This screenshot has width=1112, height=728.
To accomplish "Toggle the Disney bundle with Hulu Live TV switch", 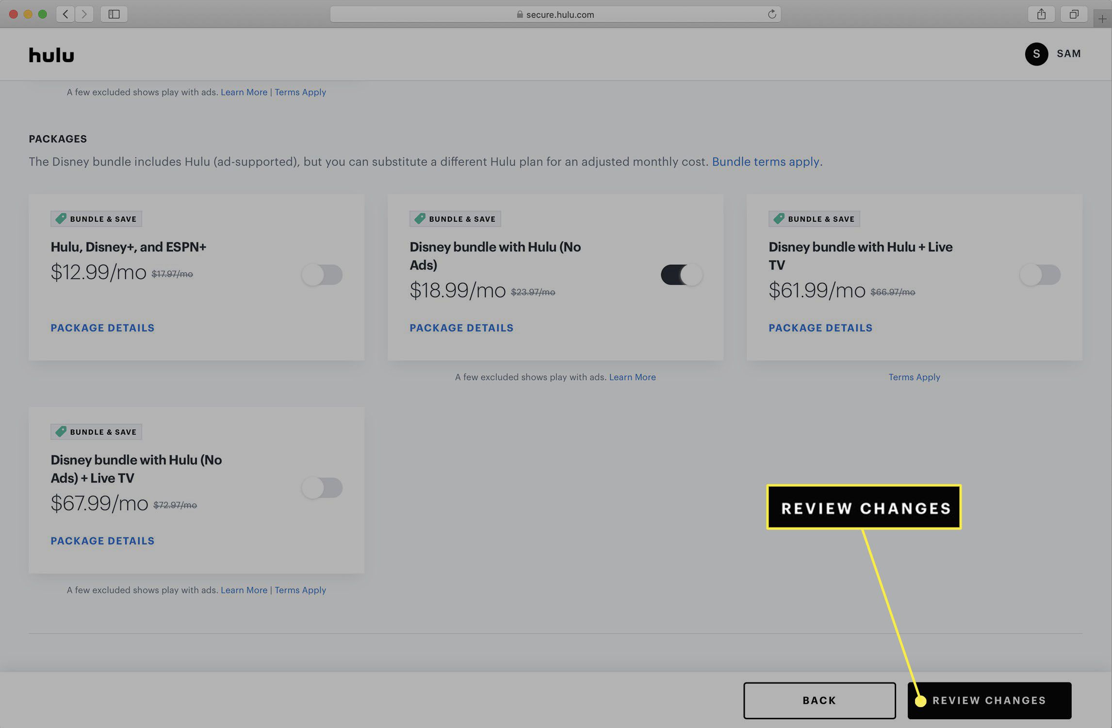I will point(1040,274).
